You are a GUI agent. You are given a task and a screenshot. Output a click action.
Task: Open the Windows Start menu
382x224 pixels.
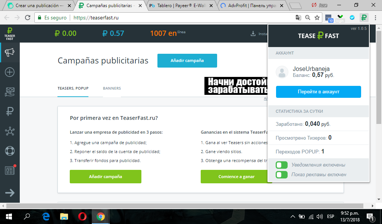click(x=9, y=217)
